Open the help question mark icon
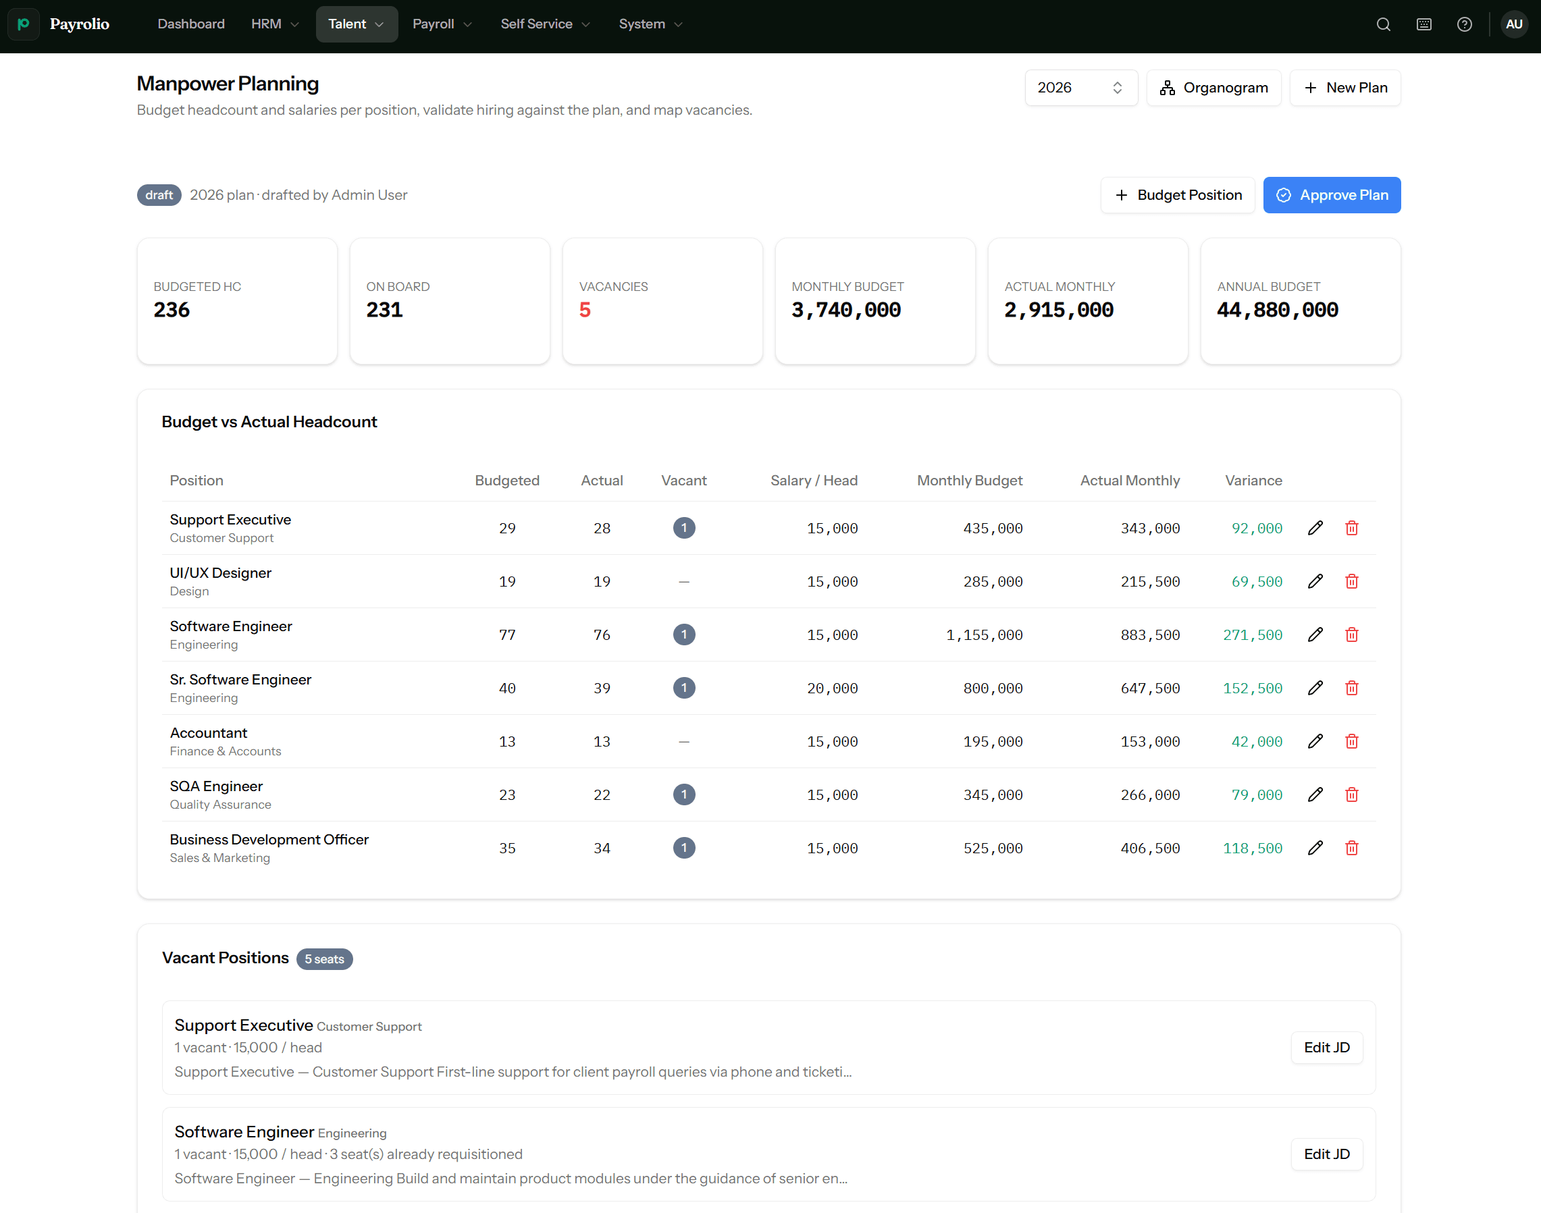The image size is (1541, 1213). [1464, 24]
